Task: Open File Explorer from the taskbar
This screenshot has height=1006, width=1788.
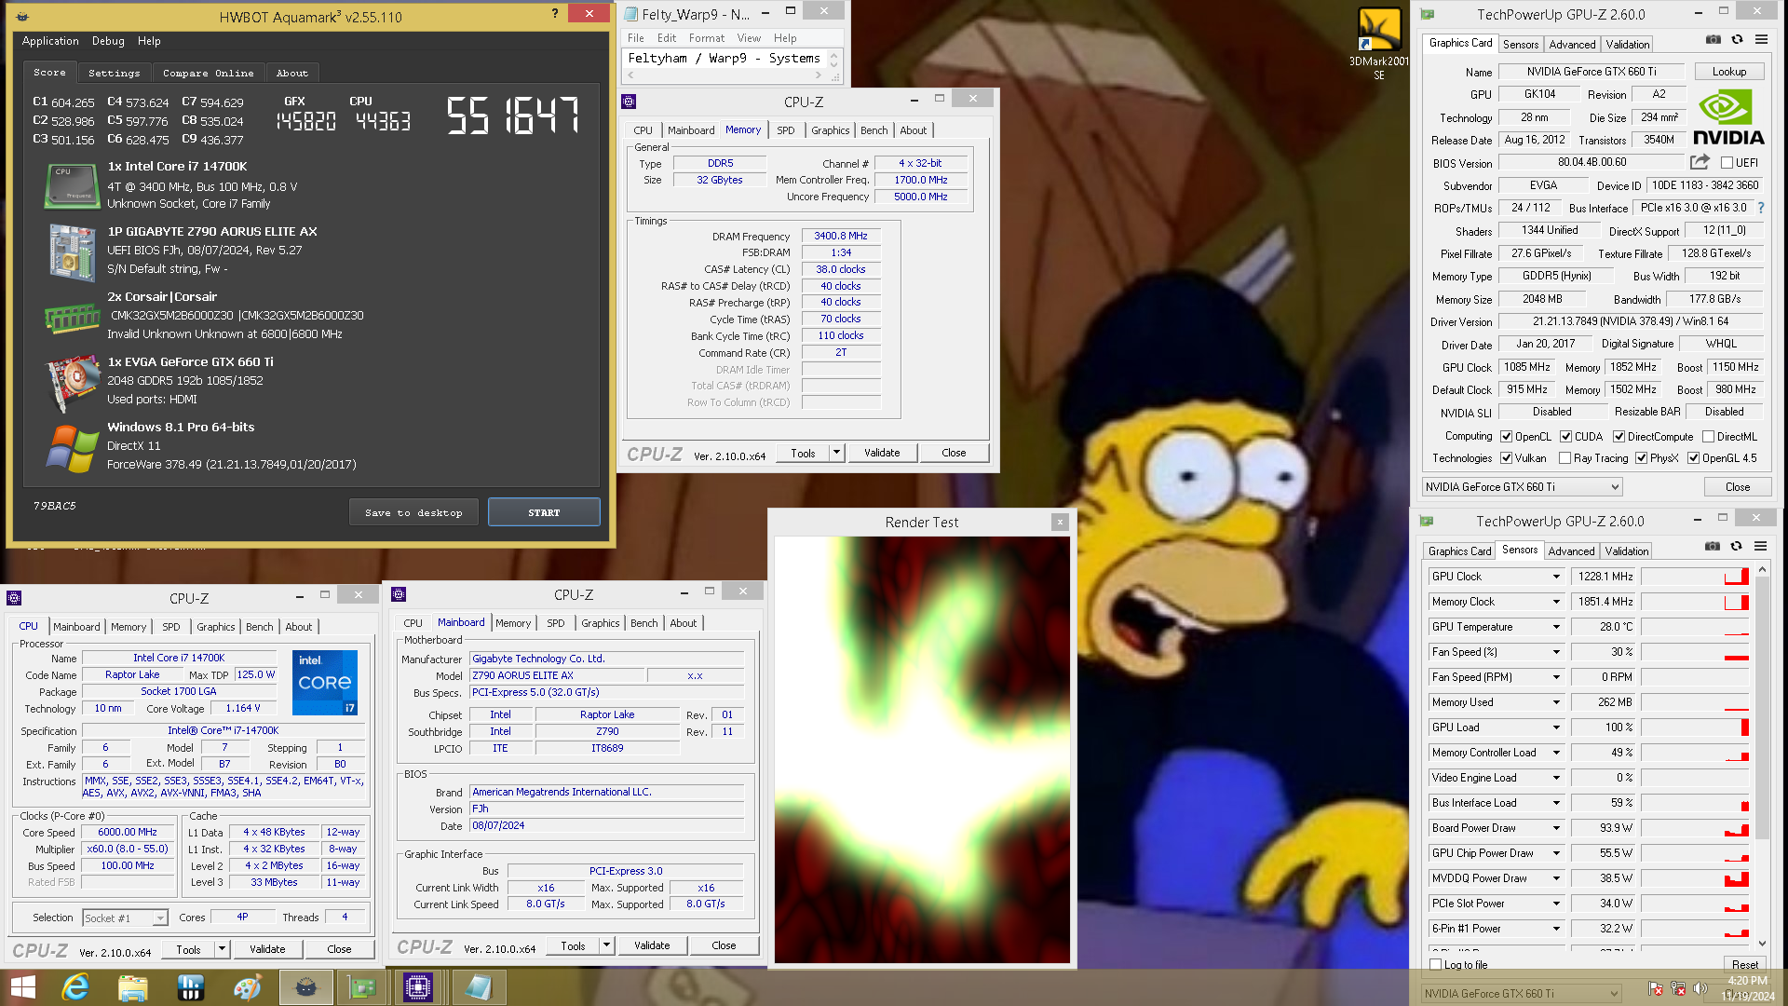Action: (133, 987)
